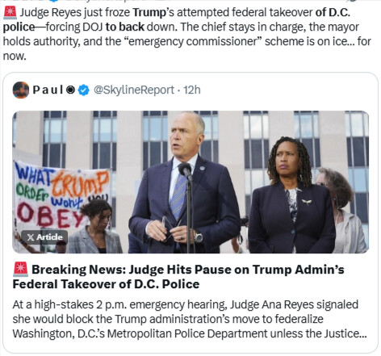Open the "X Article" badge on the photo
Viewport: 381px width, 356px height.
tap(44, 237)
